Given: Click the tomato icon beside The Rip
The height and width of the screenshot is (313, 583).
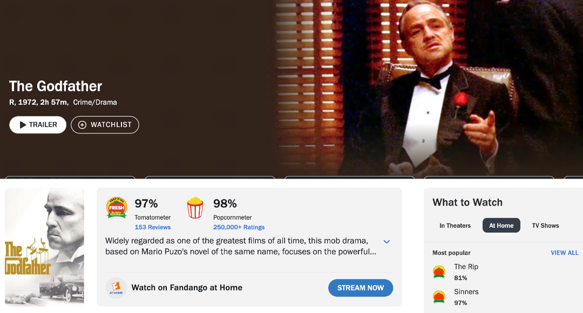Looking at the screenshot, I should [x=439, y=272].
